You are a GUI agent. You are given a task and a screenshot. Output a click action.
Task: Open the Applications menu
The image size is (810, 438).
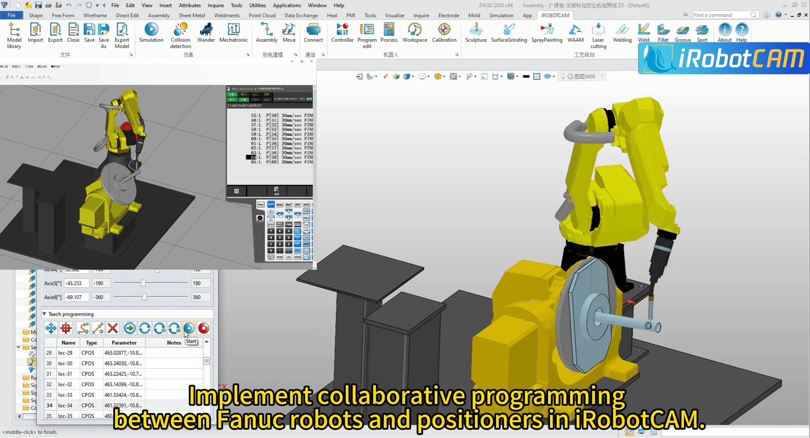pyautogui.click(x=287, y=5)
